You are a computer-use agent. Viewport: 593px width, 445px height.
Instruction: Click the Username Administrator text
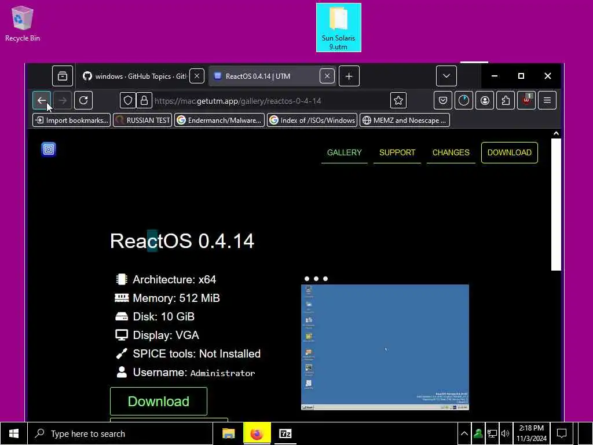click(x=194, y=373)
